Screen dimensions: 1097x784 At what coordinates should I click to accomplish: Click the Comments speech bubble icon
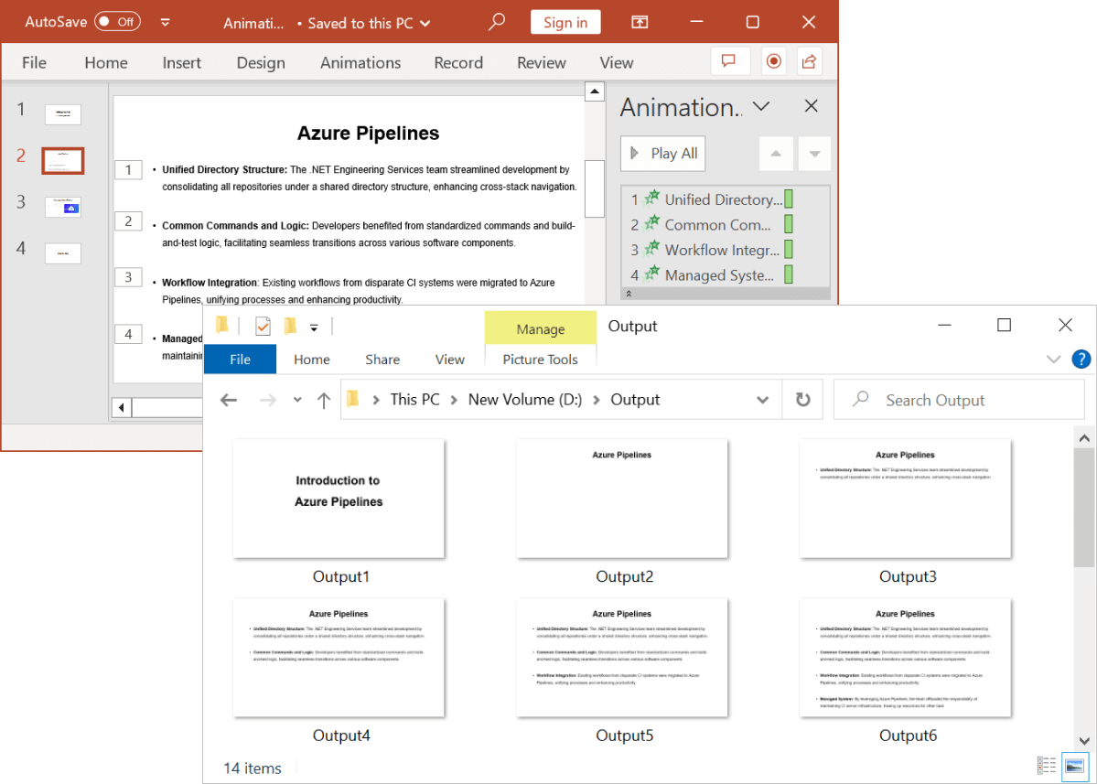click(729, 61)
